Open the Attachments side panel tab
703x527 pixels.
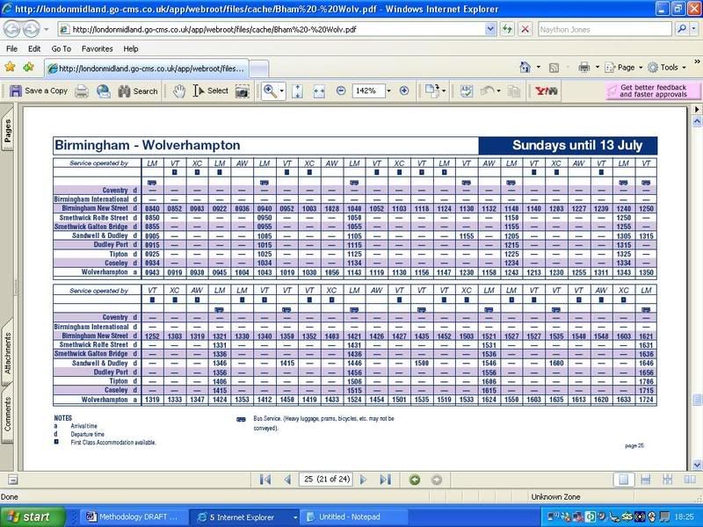point(8,353)
